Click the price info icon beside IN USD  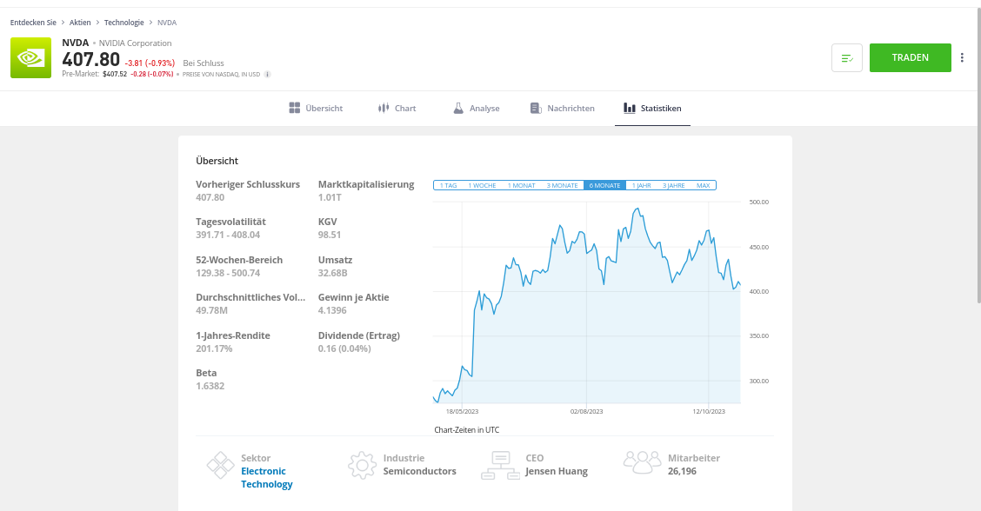(x=267, y=75)
